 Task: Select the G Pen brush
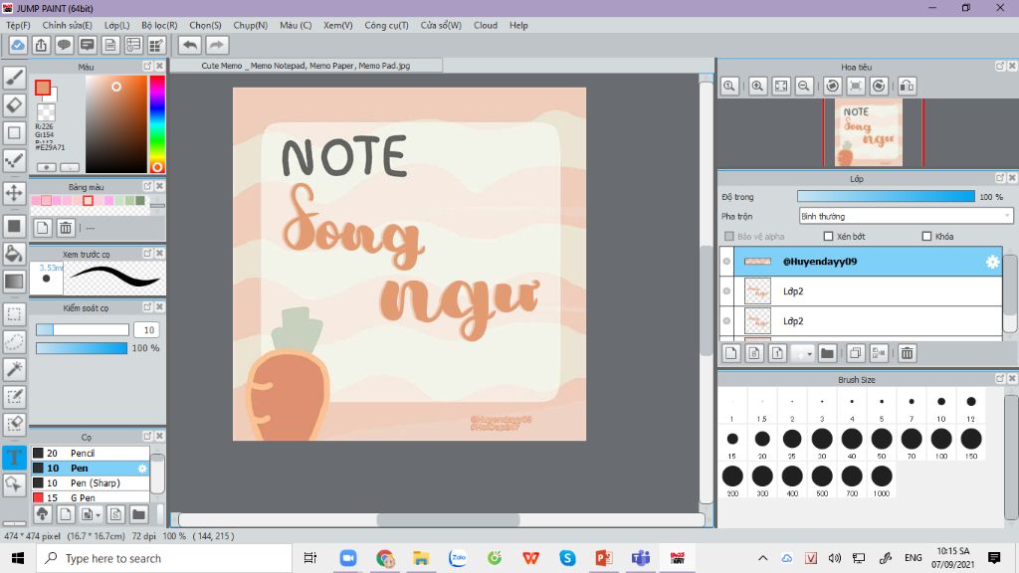(x=91, y=497)
